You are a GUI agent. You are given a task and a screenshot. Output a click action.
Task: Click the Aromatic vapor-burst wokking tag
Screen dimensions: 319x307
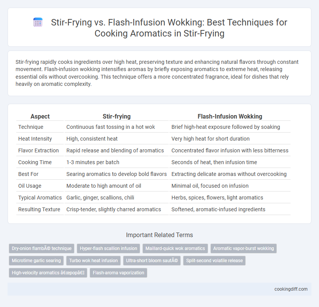tap(243, 248)
